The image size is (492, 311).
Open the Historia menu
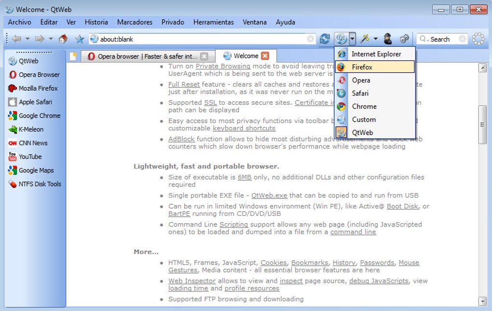click(x=96, y=22)
